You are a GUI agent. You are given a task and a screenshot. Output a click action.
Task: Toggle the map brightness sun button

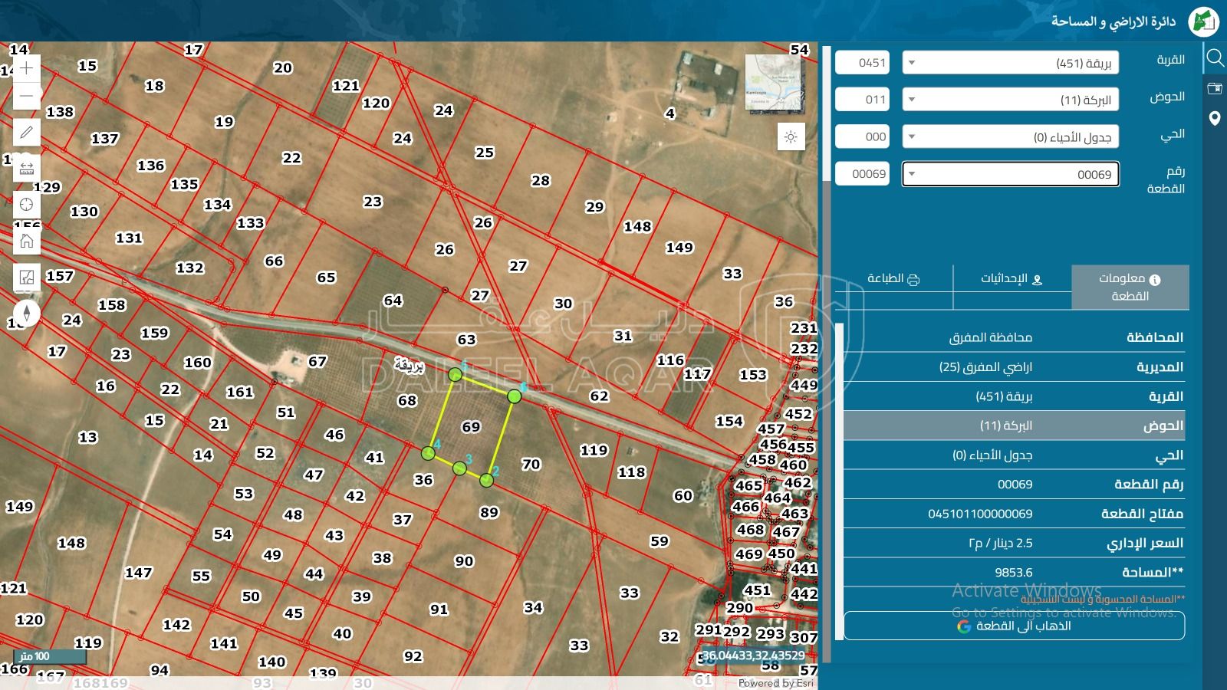point(791,137)
